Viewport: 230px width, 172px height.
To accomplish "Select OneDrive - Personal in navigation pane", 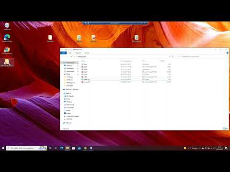I will tap(70, 89).
